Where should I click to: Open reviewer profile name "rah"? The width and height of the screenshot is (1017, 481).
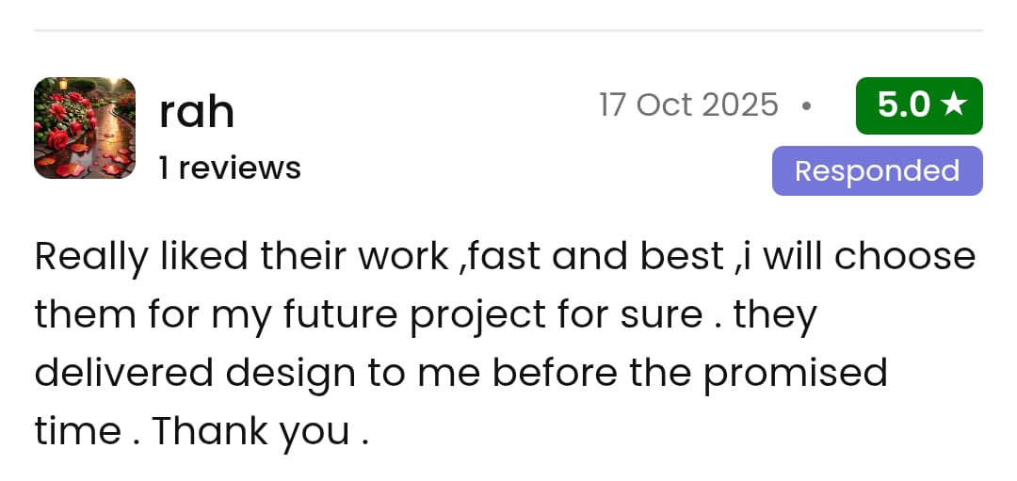coord(196,113)
